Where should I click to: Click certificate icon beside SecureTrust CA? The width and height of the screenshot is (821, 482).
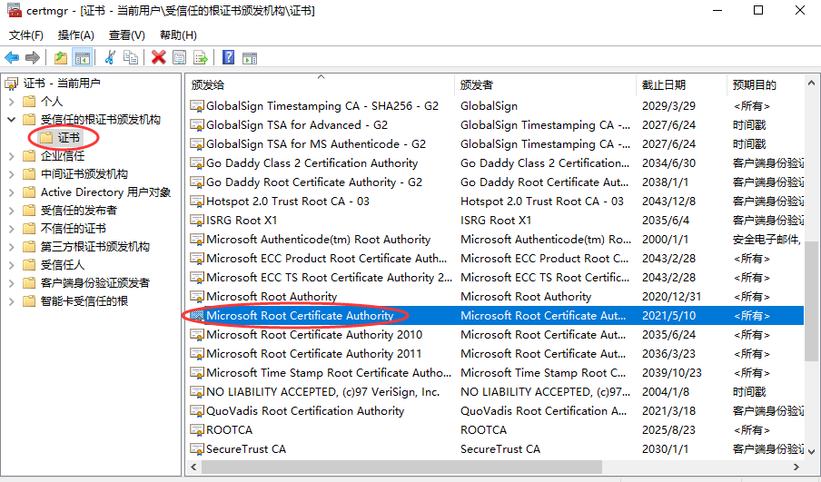pyautogui.click(x=197, y=449)
